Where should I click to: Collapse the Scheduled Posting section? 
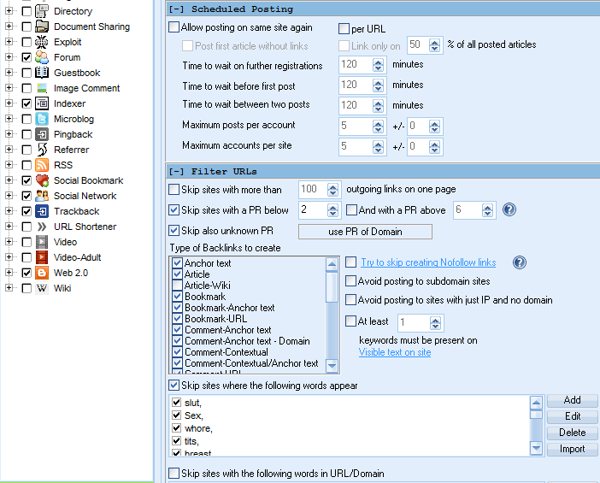pyautogui.click(x=178, y=9)
